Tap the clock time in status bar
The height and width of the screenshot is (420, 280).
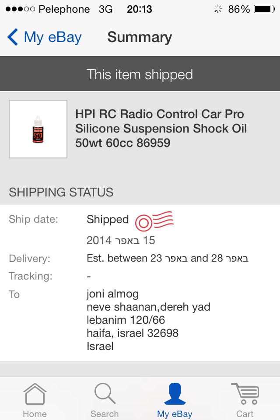(x=139, y=9)
